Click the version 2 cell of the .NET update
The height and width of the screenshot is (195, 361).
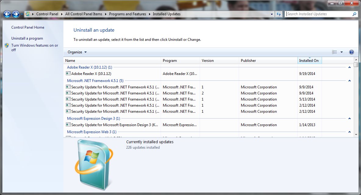pyautogui.click(x=202, y=93)
